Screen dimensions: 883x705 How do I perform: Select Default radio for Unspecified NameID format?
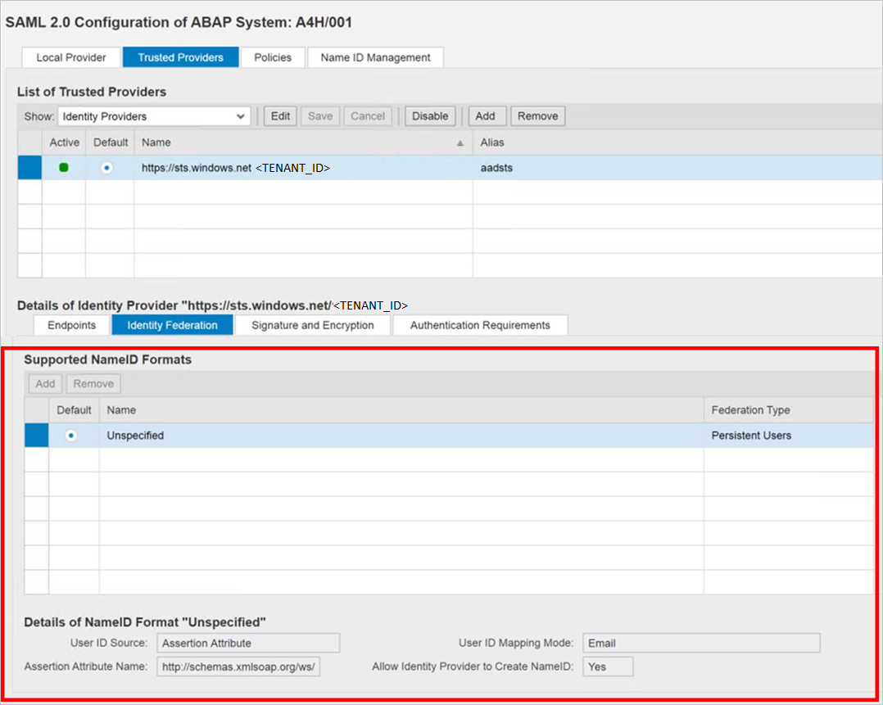coord(73,435)
